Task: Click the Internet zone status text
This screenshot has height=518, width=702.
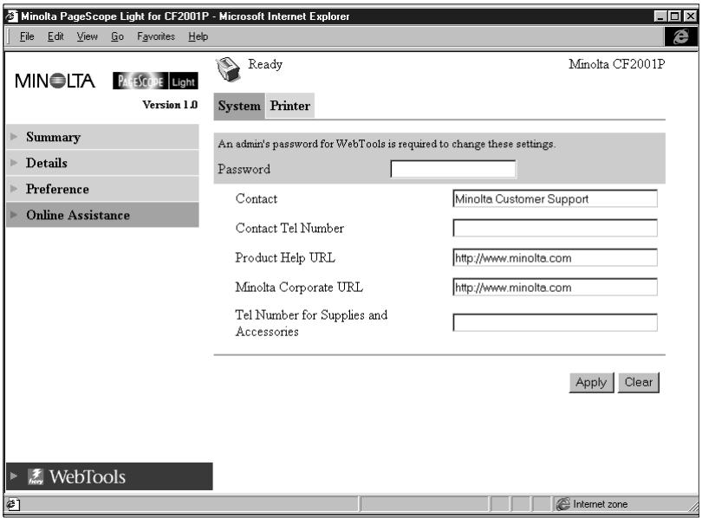Action: coord(600,504)
